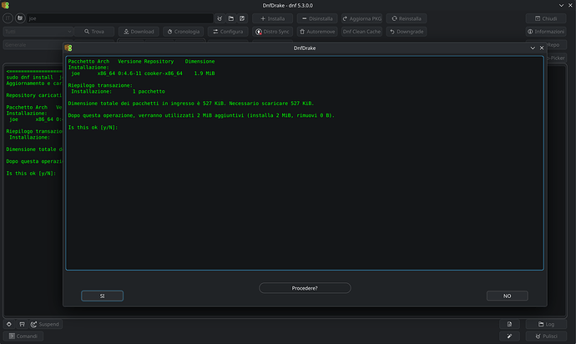Click the diamond icon in bottom bar
This screenshot has height=344, width=576.
pyautogui.click(x=9, y=324)
